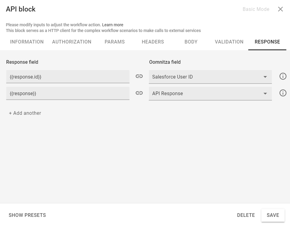Save the API block configuration
The image size is (290, 225).
tap(273, 215)
